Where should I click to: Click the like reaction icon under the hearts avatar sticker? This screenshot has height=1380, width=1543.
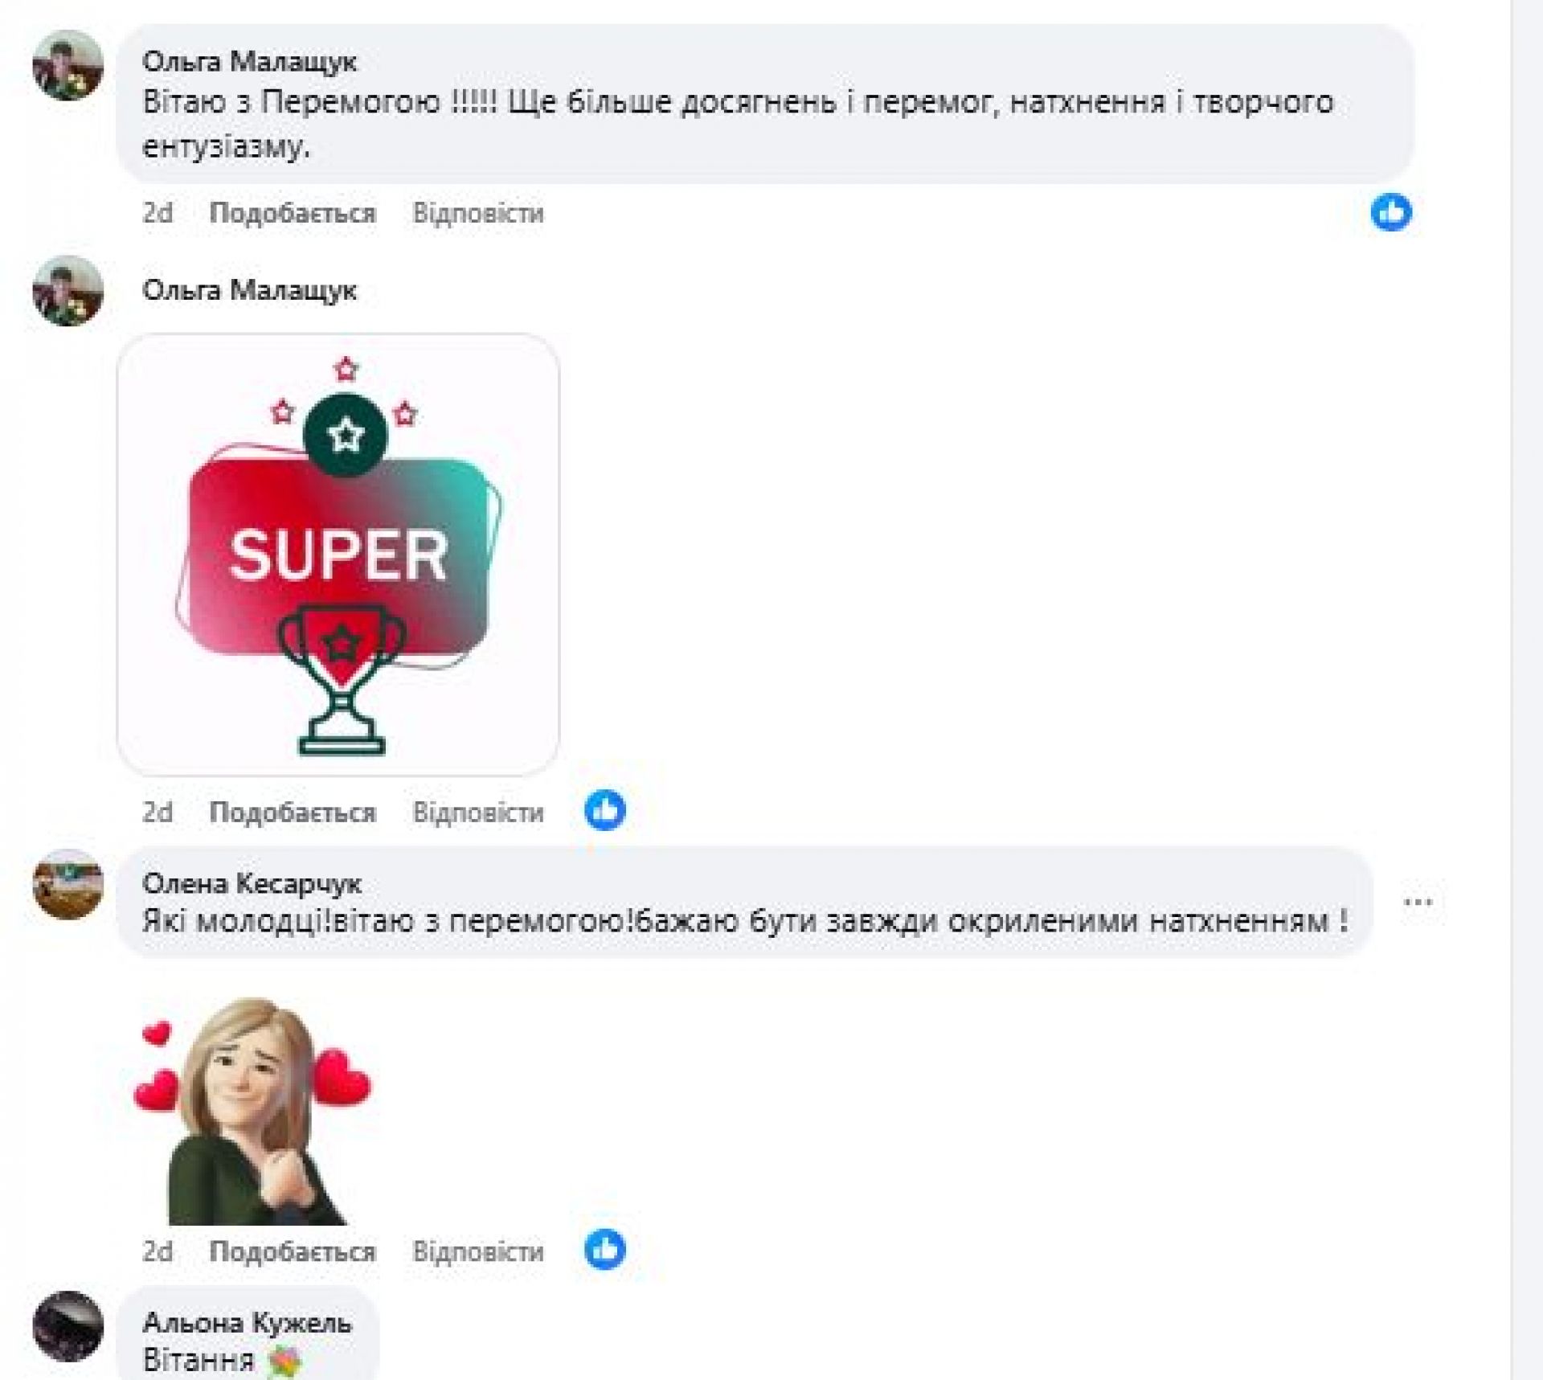click(604, 1250)
